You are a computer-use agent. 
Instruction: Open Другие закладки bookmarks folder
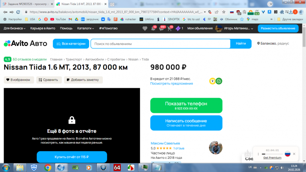pyautogui.click(x=290, y=19)
